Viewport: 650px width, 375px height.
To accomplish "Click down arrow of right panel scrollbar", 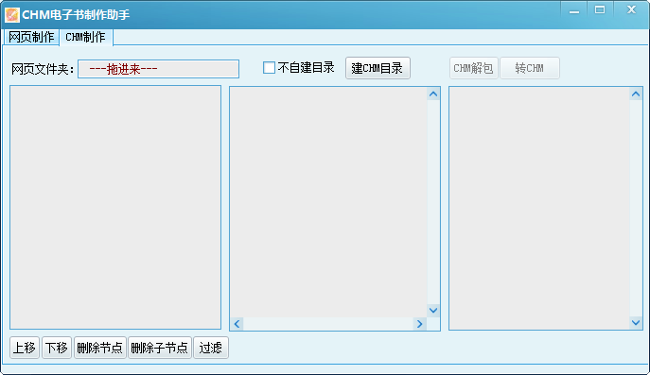I will point(636,322).
